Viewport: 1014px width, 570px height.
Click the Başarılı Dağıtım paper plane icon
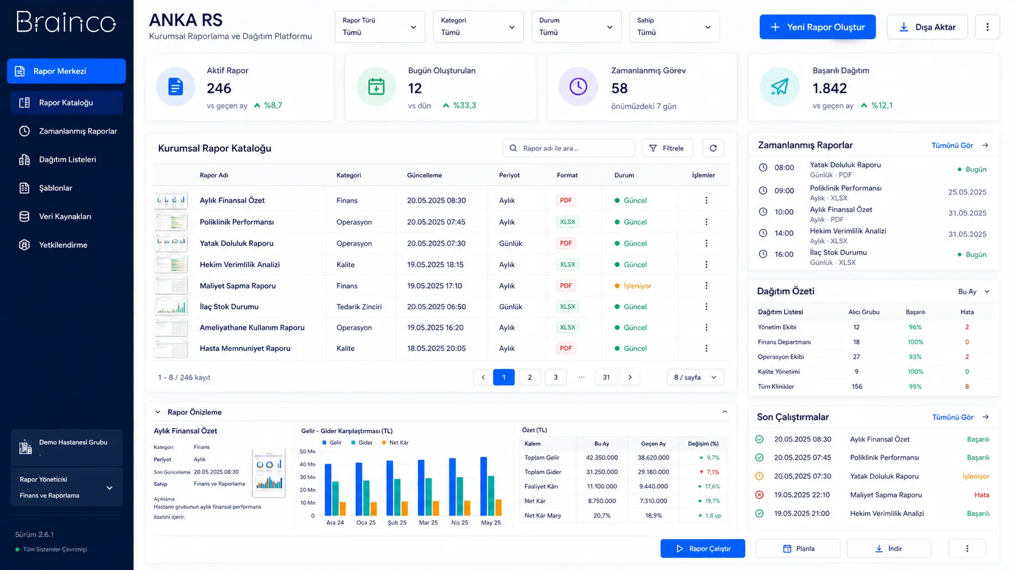(x=779, y=87)
